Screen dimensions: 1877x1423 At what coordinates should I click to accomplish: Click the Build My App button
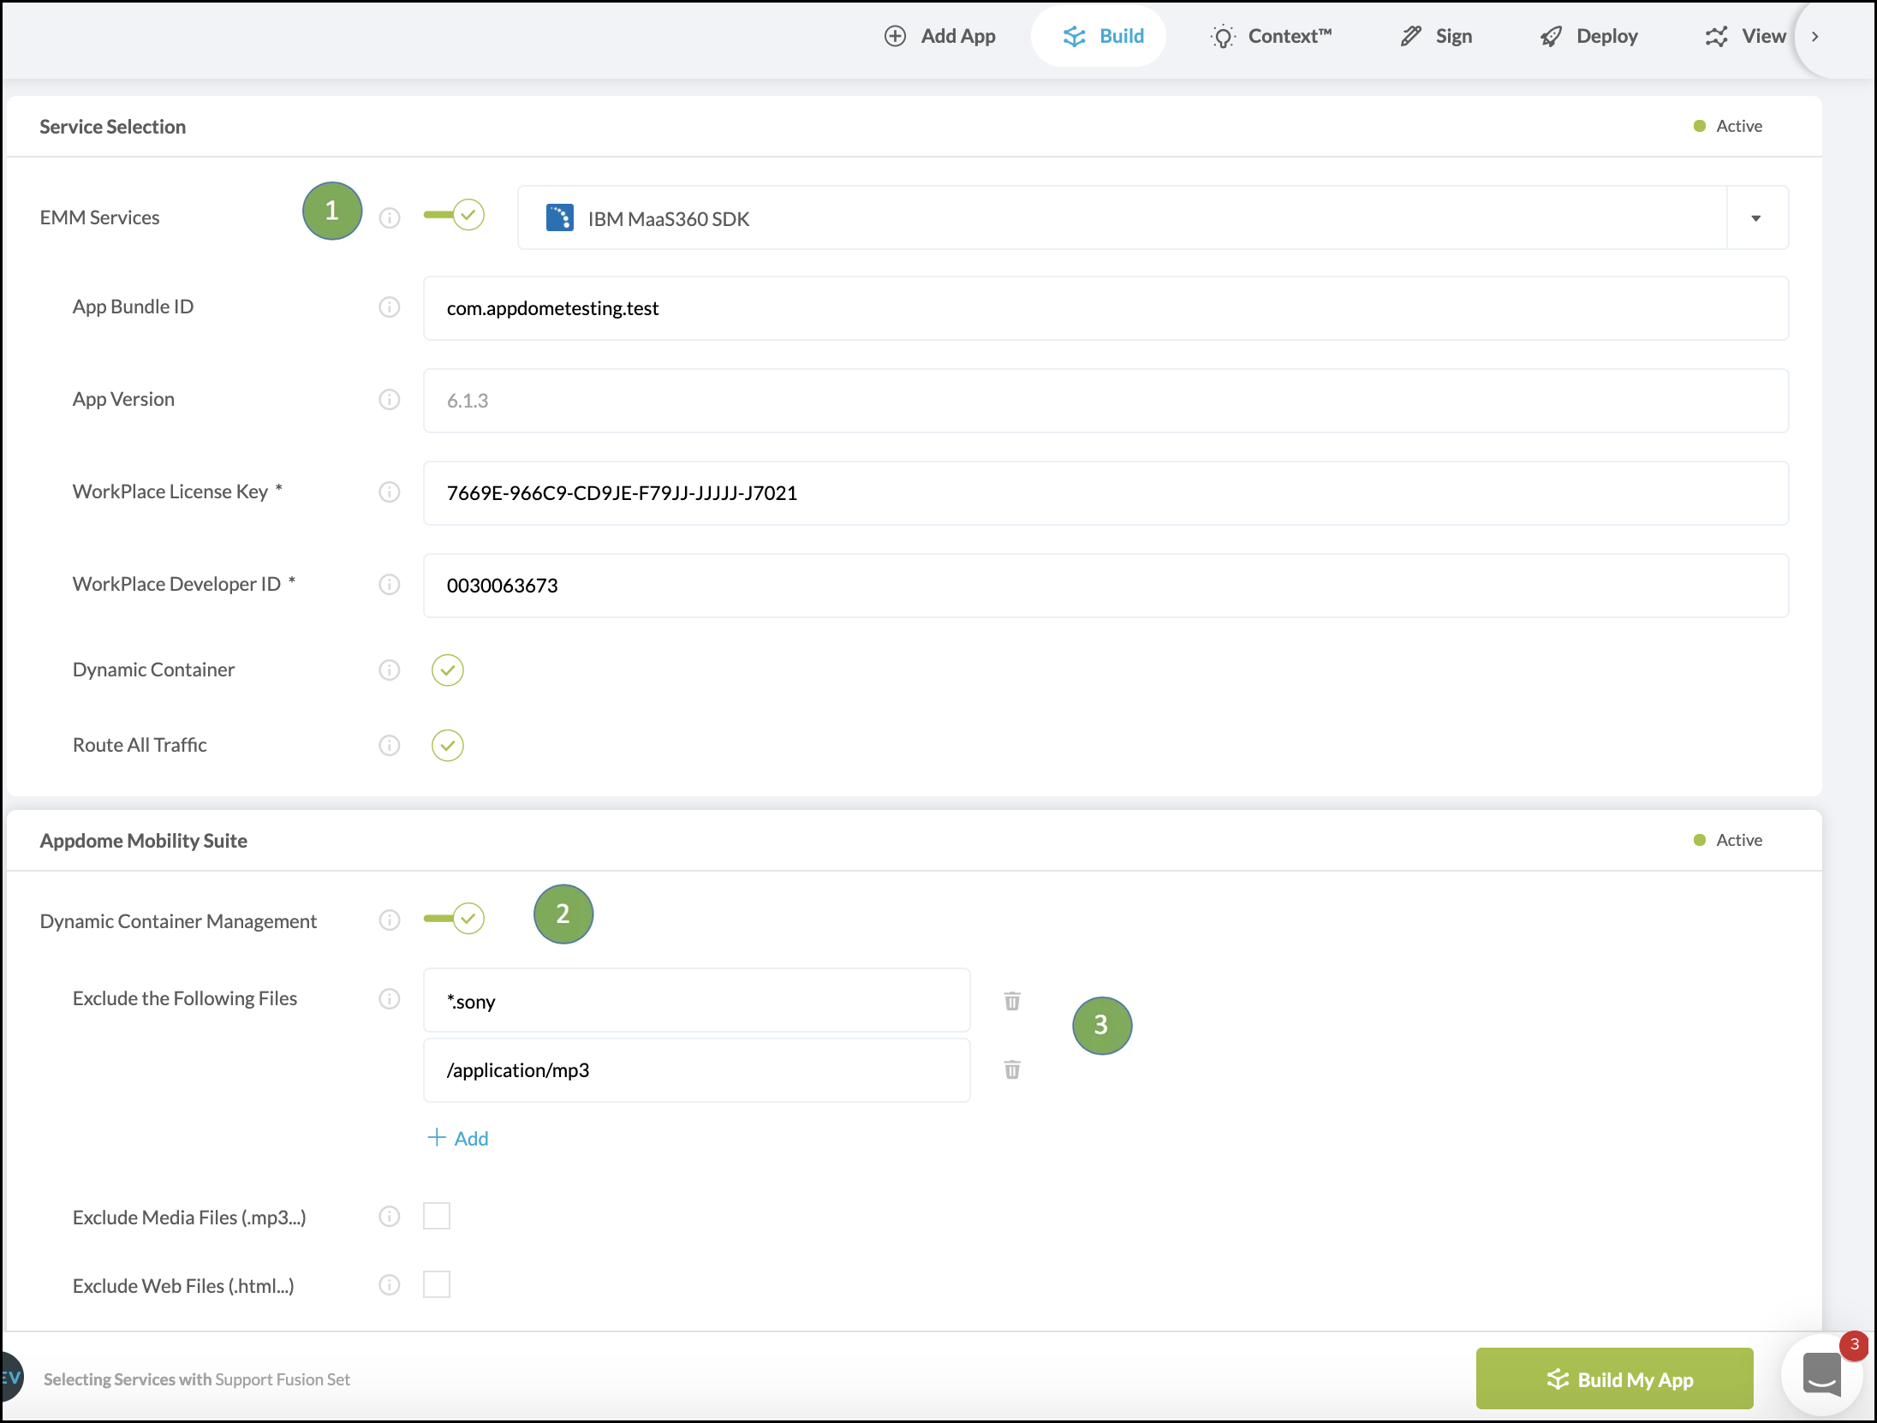pyautogui.click(x=1614, y=1378)
